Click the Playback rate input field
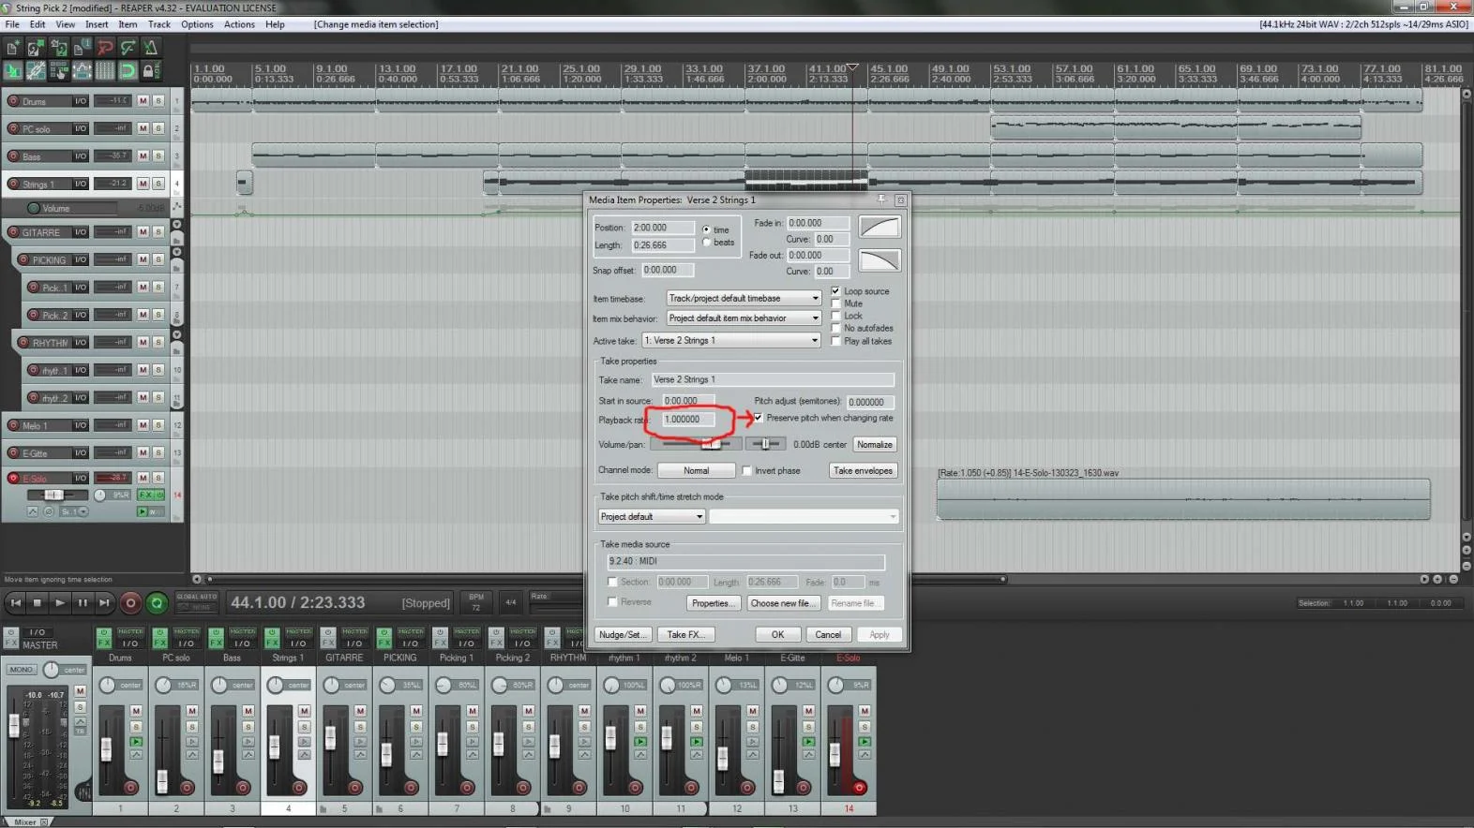The height and width of the screenshot is (828, 1474). point(687,420)
